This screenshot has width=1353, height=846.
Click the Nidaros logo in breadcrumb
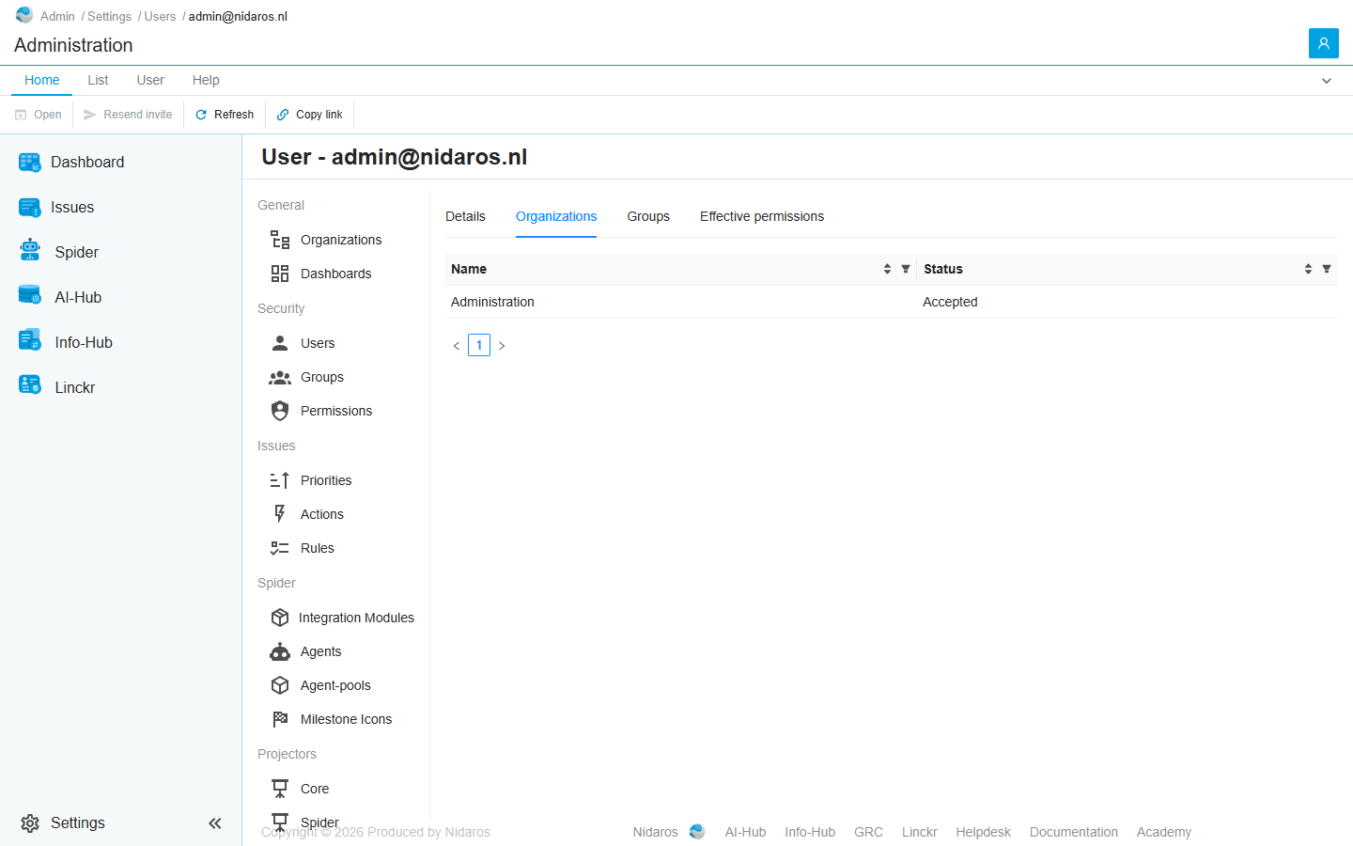pyautogui.click(x=24, y=15)
